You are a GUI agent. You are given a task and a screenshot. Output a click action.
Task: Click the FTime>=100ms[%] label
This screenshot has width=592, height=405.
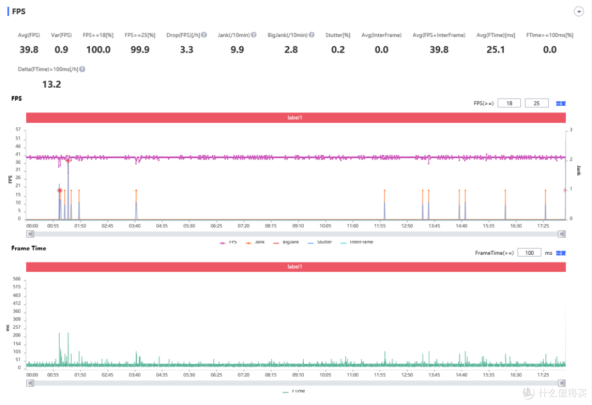coord(550,35)
